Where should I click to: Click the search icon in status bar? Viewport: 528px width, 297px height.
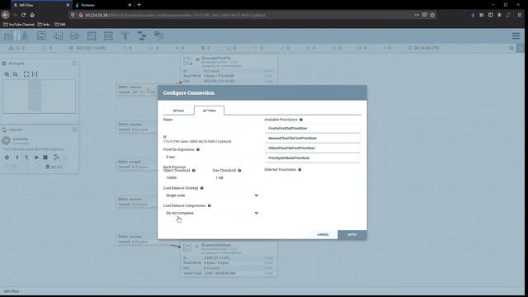[511, 48]
